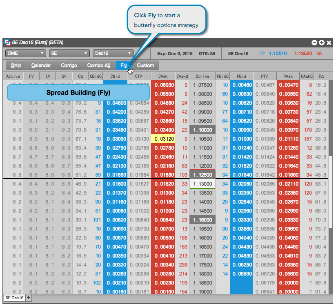Click the PAsk column header
The image size is (336, 307).
pos(288,76)
